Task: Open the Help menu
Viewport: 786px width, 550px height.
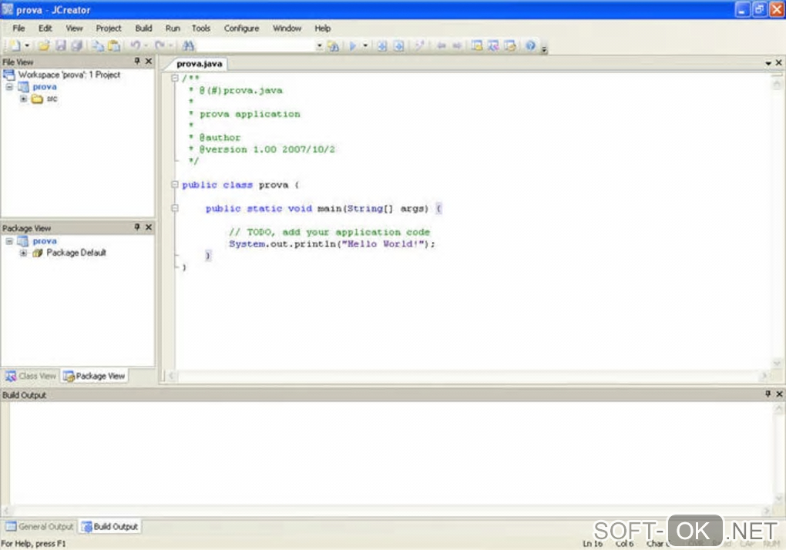Action: coord(322,28)
